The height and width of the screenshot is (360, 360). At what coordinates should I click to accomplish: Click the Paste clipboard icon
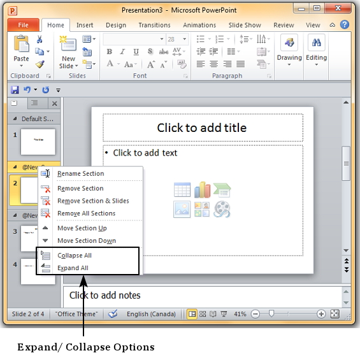[22, 44]
